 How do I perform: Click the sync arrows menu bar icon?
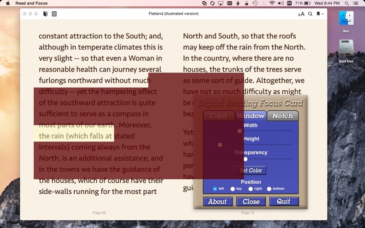click(212, 3)
